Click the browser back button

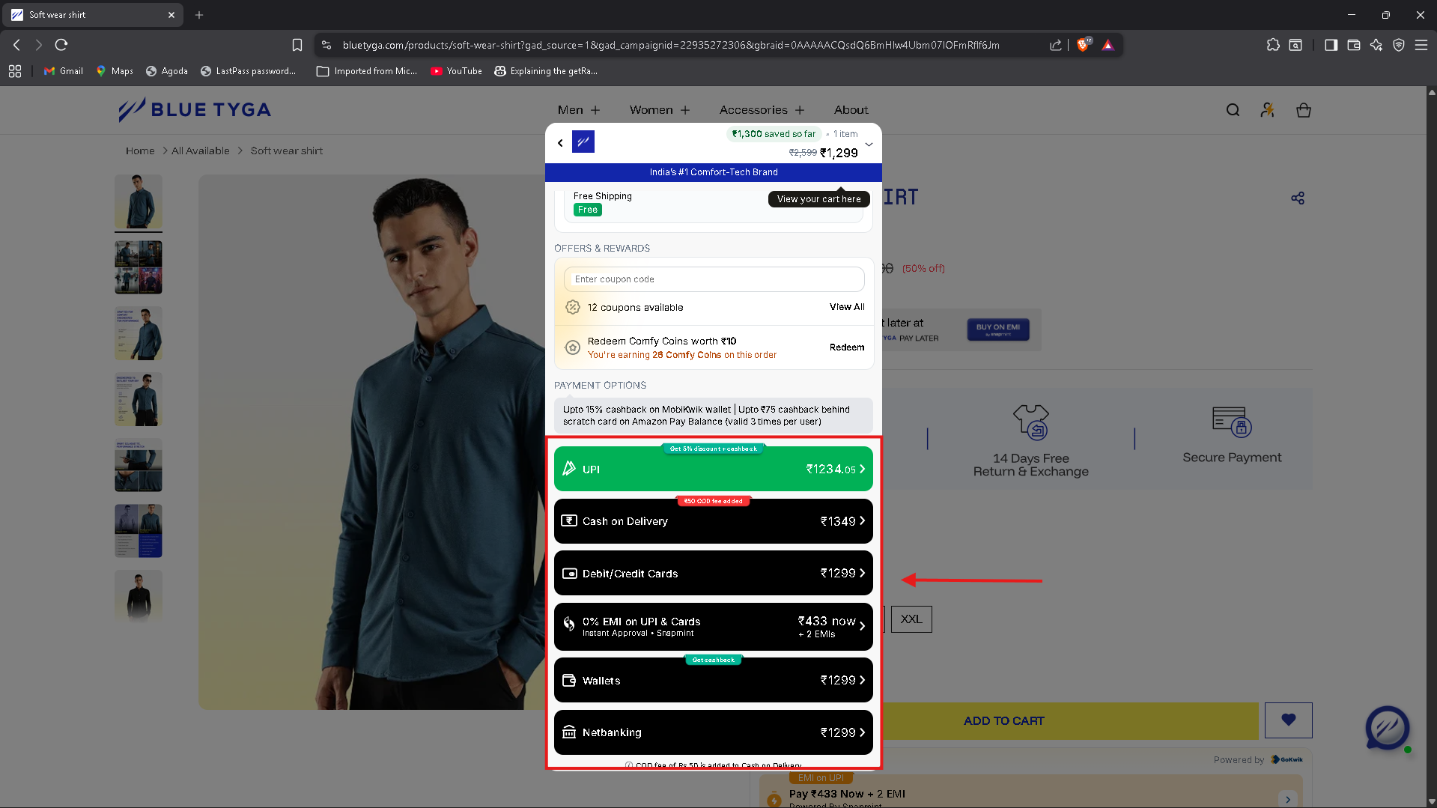16,45
